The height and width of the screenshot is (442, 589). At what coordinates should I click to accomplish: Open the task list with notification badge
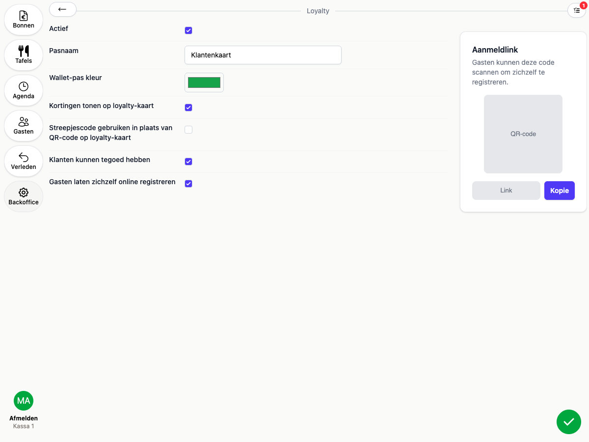(x=576, y=10)
